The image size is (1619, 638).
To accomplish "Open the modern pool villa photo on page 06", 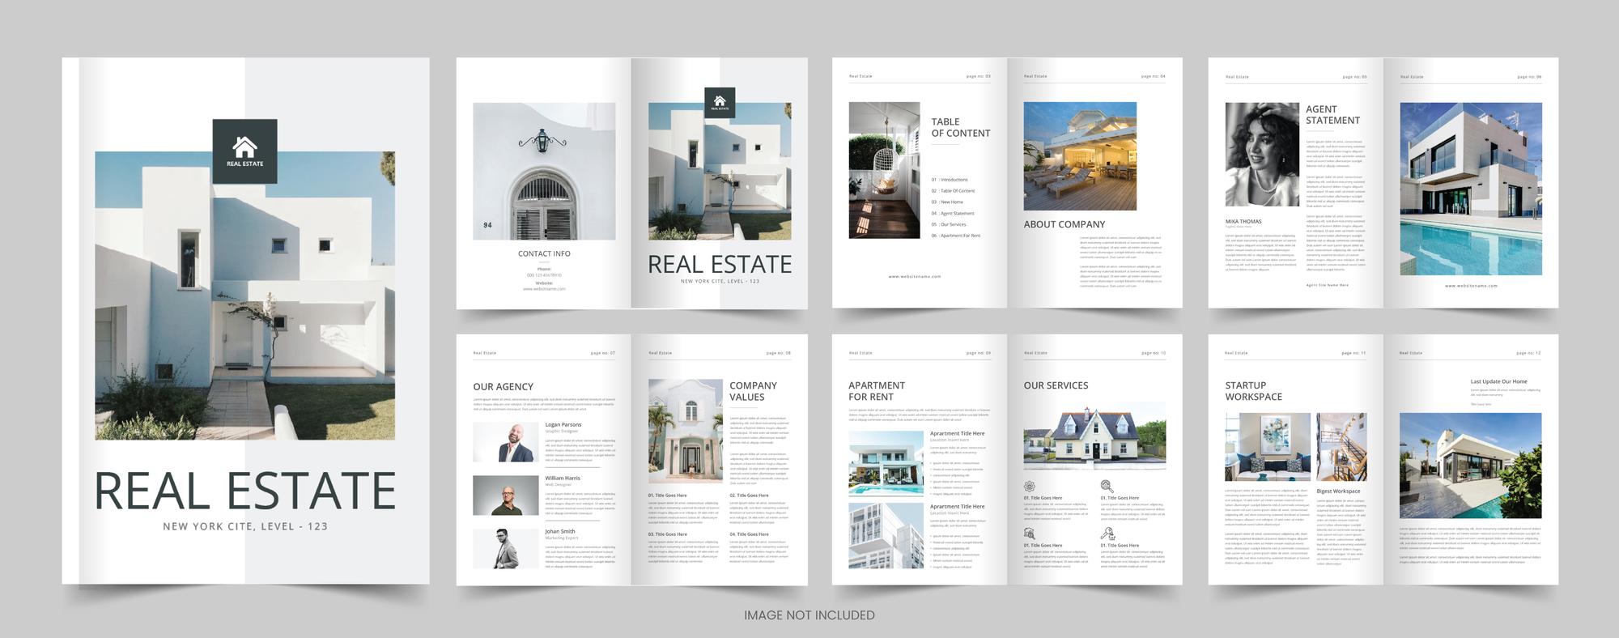I will click(x=1471, y=189).
